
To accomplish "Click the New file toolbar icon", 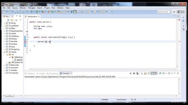I will 4,12.
